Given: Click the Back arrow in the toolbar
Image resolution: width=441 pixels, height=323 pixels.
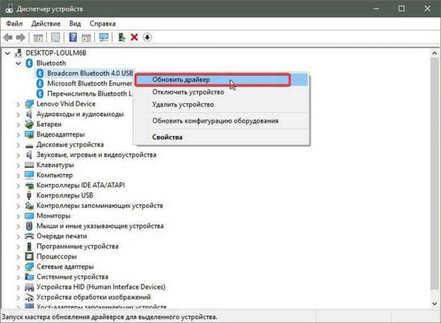Looking at the screenshot, I should [x=8, y=37].
